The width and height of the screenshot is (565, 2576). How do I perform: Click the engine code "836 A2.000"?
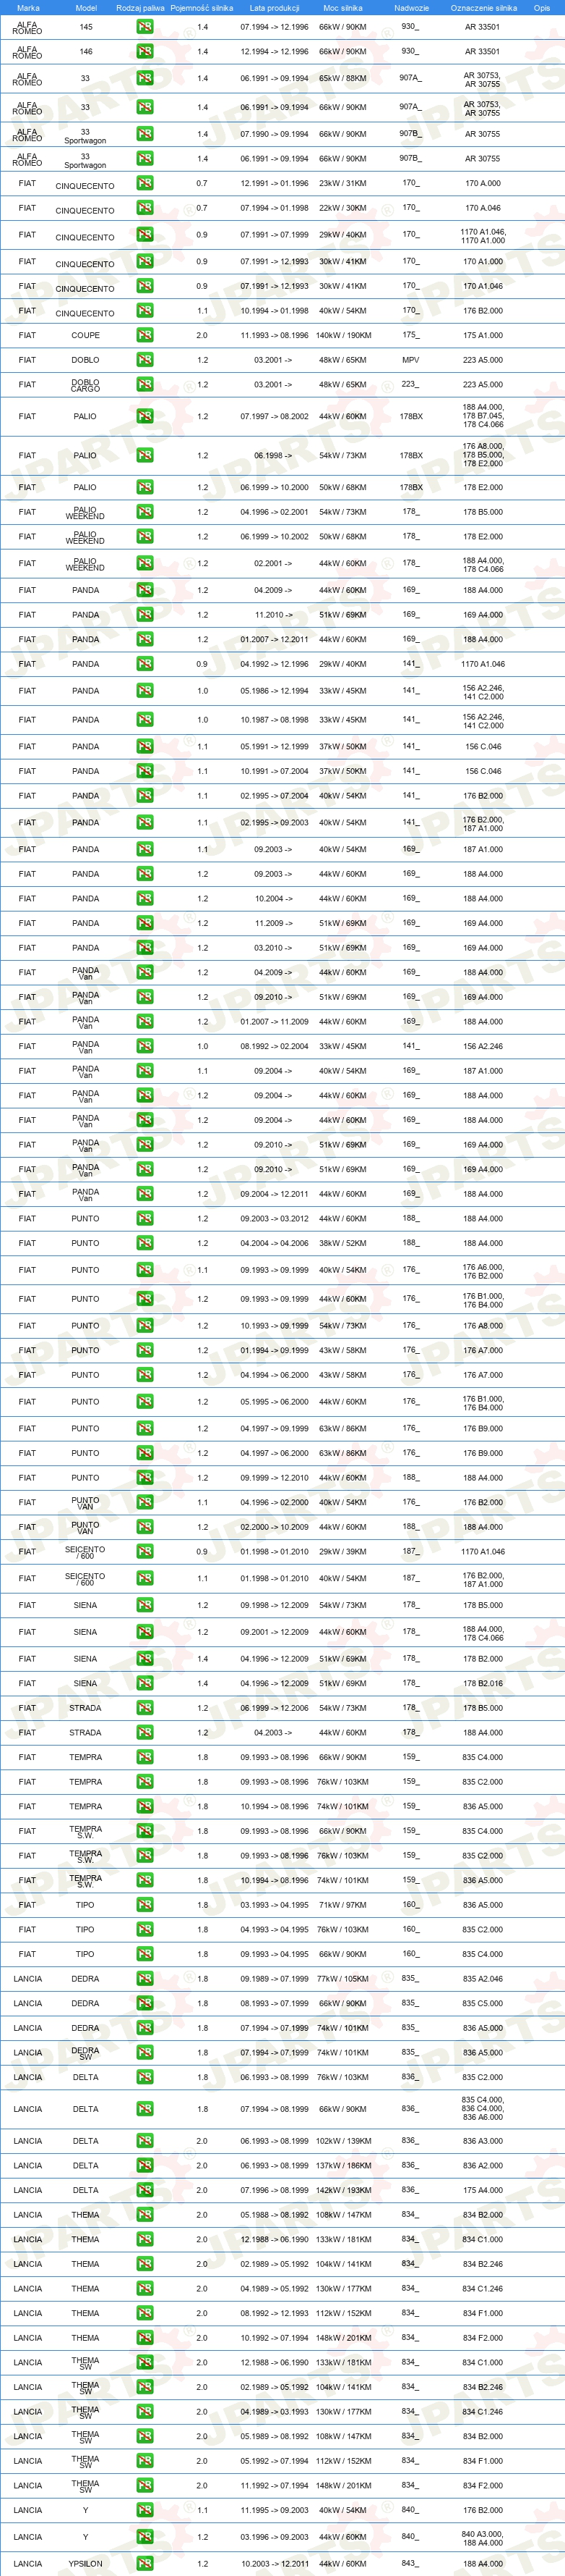(x=483, y=2166)
